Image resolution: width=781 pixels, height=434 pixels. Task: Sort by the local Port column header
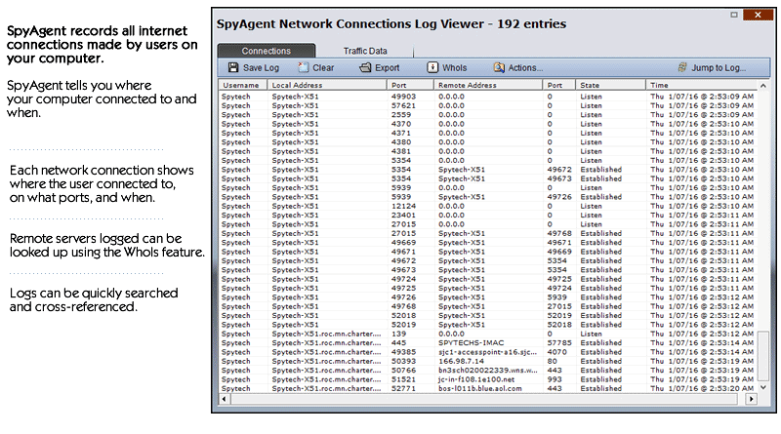click(x=410, y=85)
